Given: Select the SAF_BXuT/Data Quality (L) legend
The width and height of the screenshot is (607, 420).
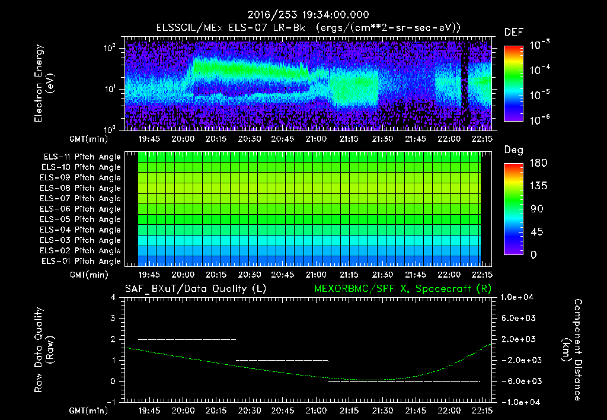Looking at the screenshot, I should point(196,289).
